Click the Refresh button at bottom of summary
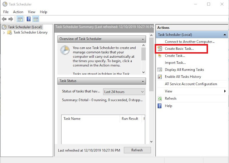This screenshot has height=163, width=229. [137, 150]
